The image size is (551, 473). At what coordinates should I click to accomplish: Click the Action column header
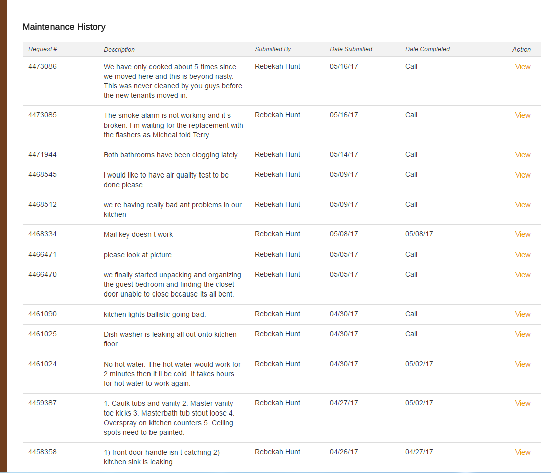521,50
